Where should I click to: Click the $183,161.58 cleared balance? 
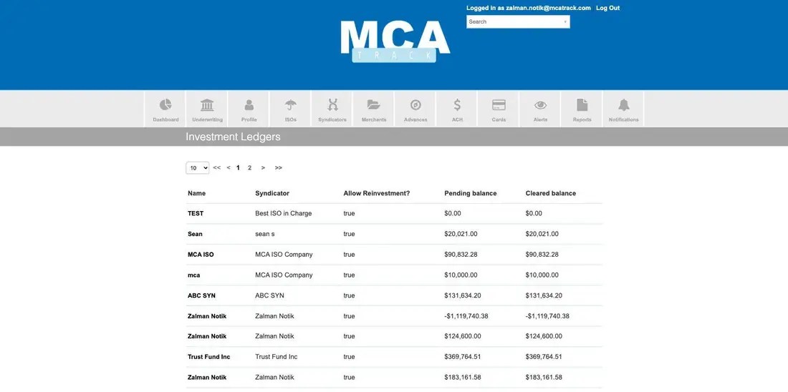[x=544, y=378]
